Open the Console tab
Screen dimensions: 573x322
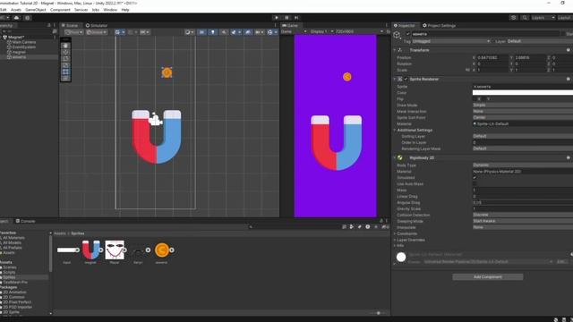coord(26,221)
